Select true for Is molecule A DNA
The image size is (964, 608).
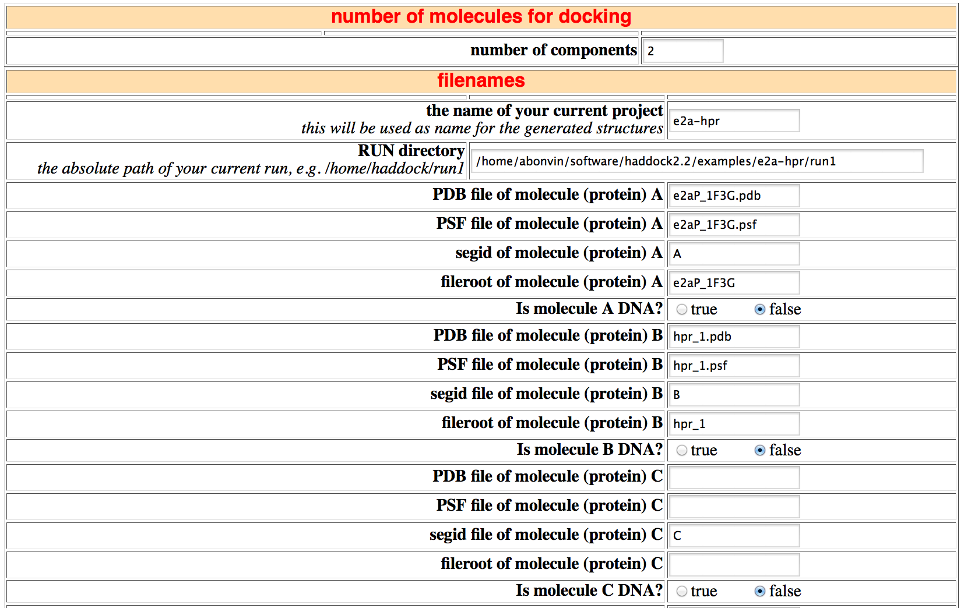(x=681, y=309)
